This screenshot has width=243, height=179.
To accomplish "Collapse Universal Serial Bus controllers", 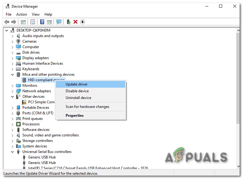I will click(12, 152).
